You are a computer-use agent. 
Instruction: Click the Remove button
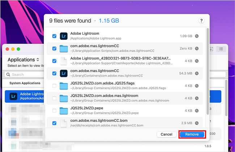click(x=192, y=134)
